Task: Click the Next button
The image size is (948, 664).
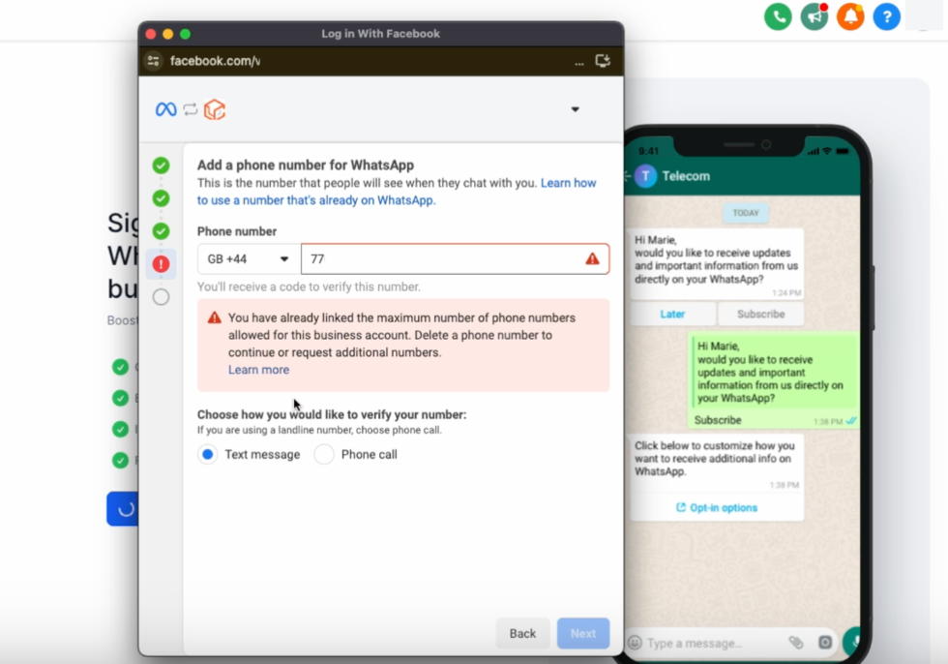Action: click(583, 633)
